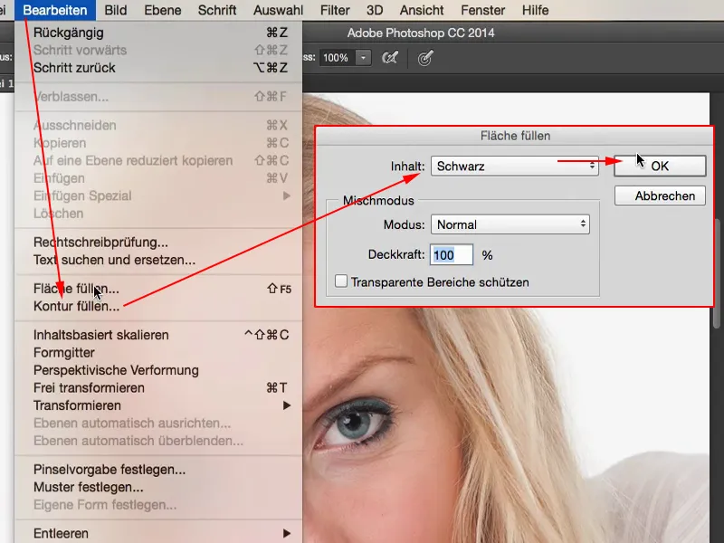Choose Muster festlegen...
Screen dimensions: 724x543
click(159, 487)
